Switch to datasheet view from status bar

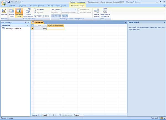[x=162, y=118]
